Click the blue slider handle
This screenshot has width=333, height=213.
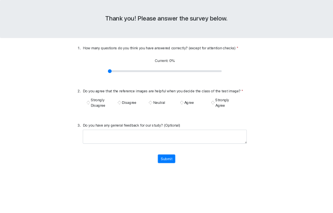110,71
